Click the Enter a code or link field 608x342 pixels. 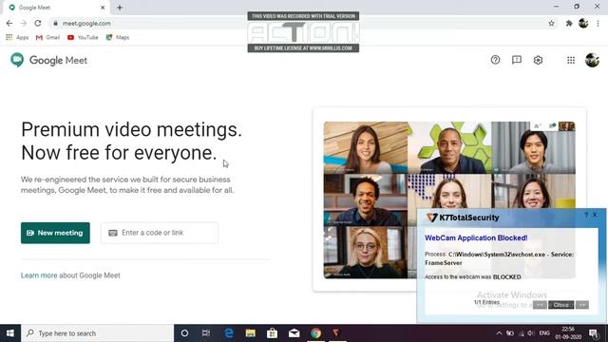160,233
